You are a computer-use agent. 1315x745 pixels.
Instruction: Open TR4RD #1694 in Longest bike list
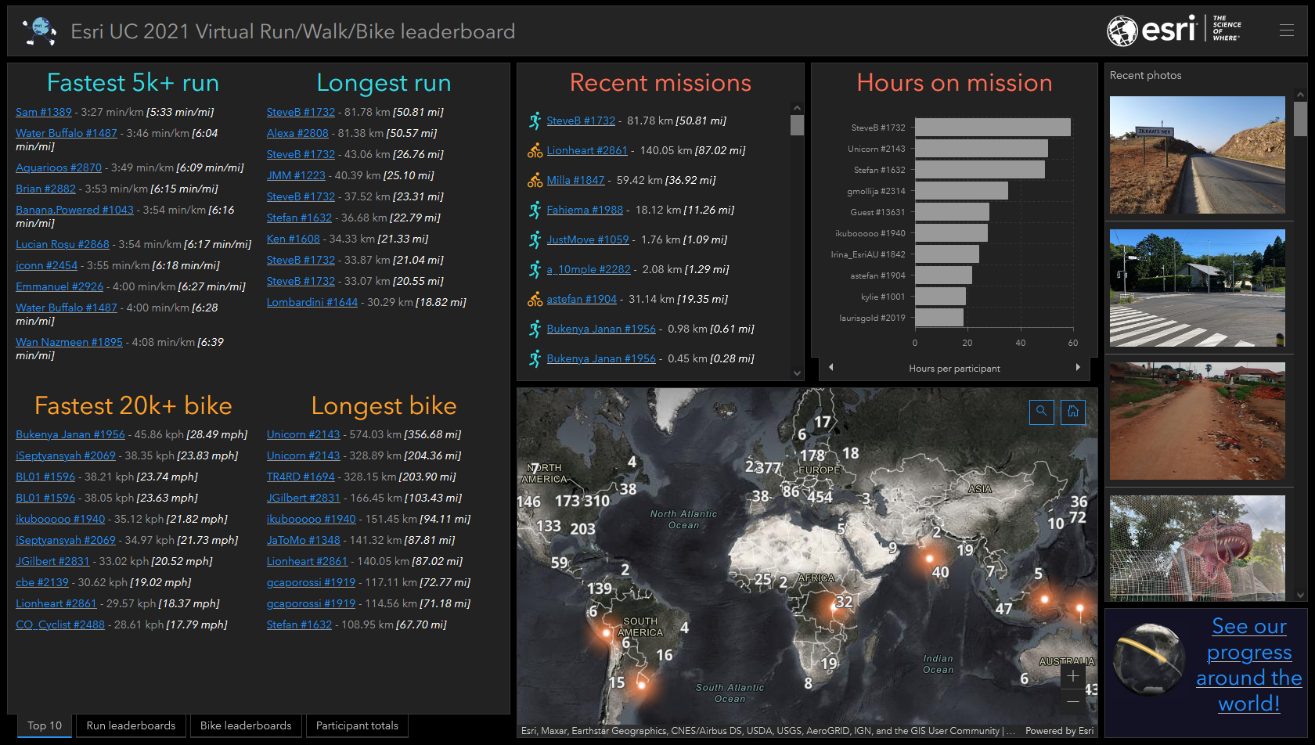301,477
